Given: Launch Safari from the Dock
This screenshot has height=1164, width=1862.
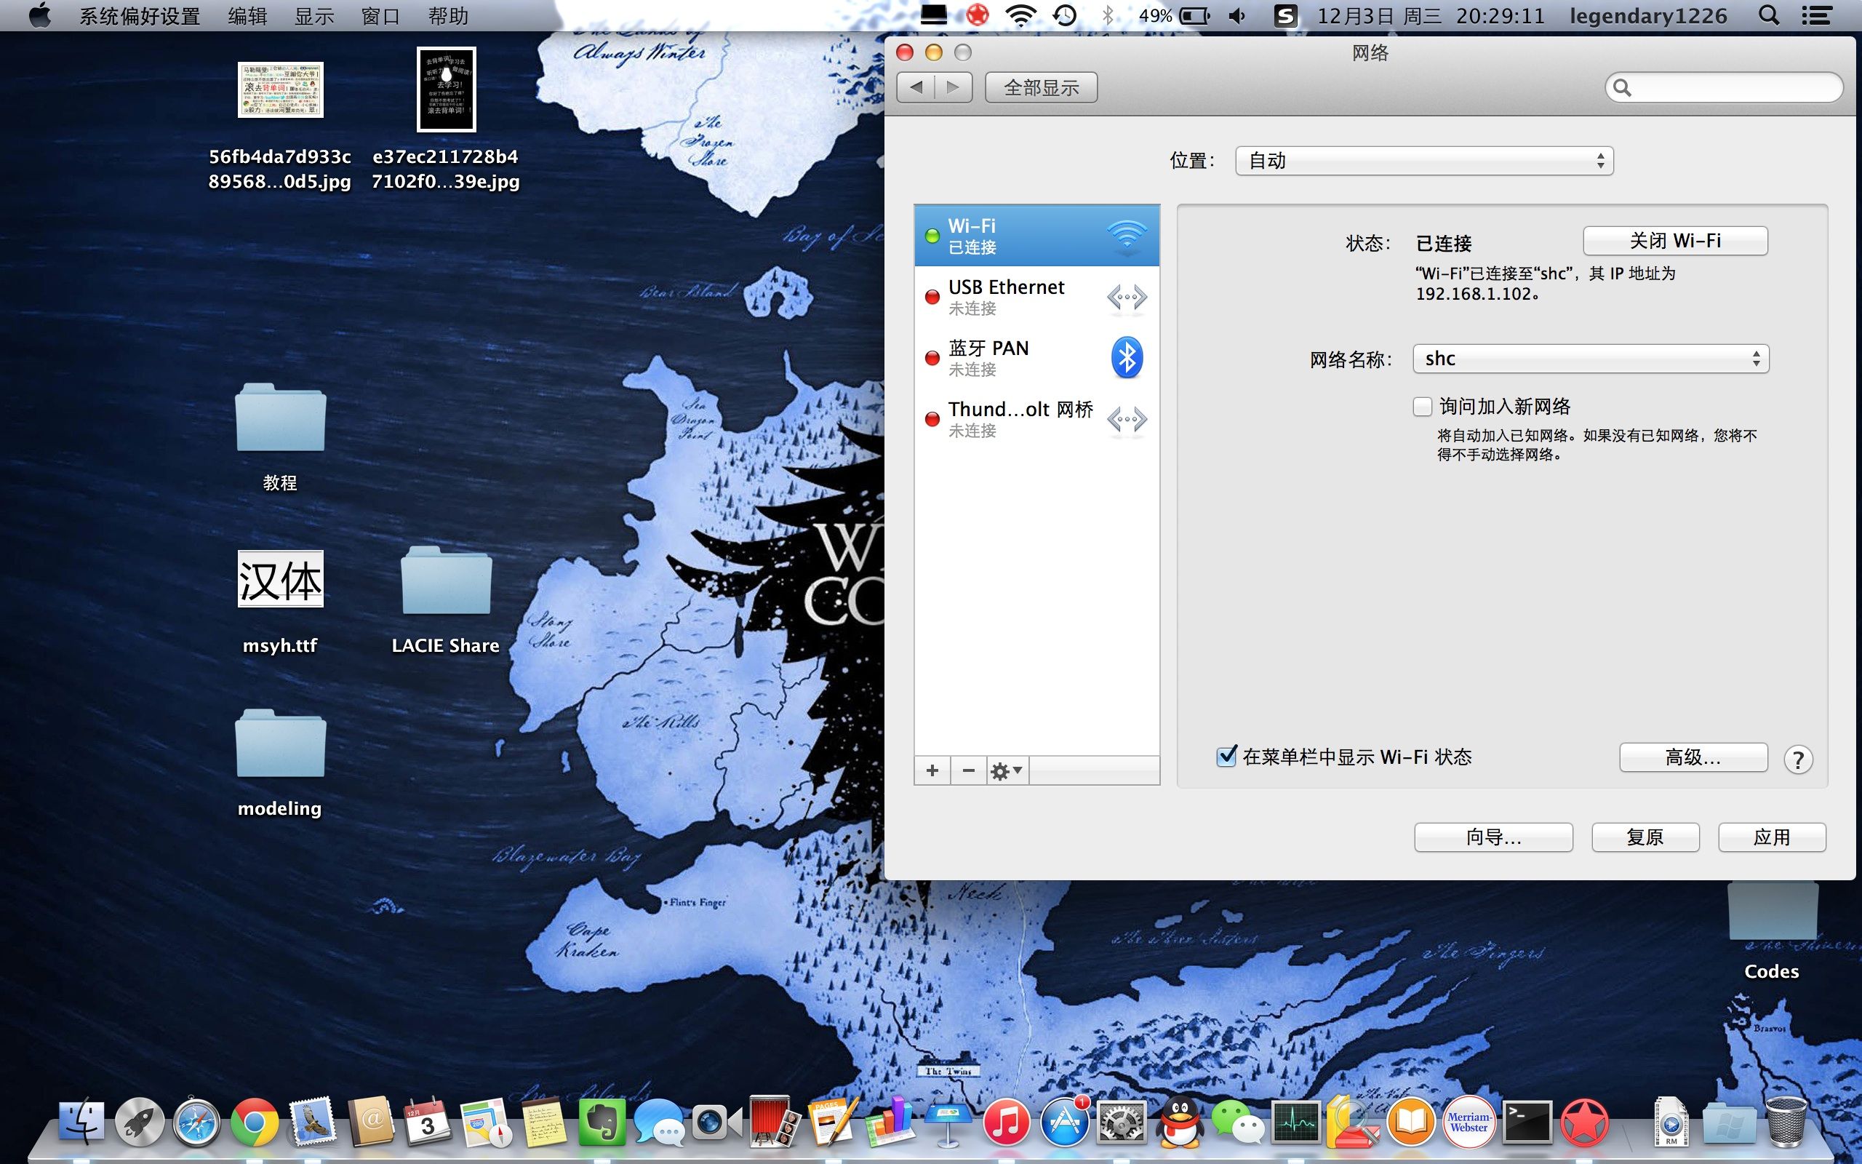Looking at the screenshot, I should pyautogui.click(x=196, y=1123).
